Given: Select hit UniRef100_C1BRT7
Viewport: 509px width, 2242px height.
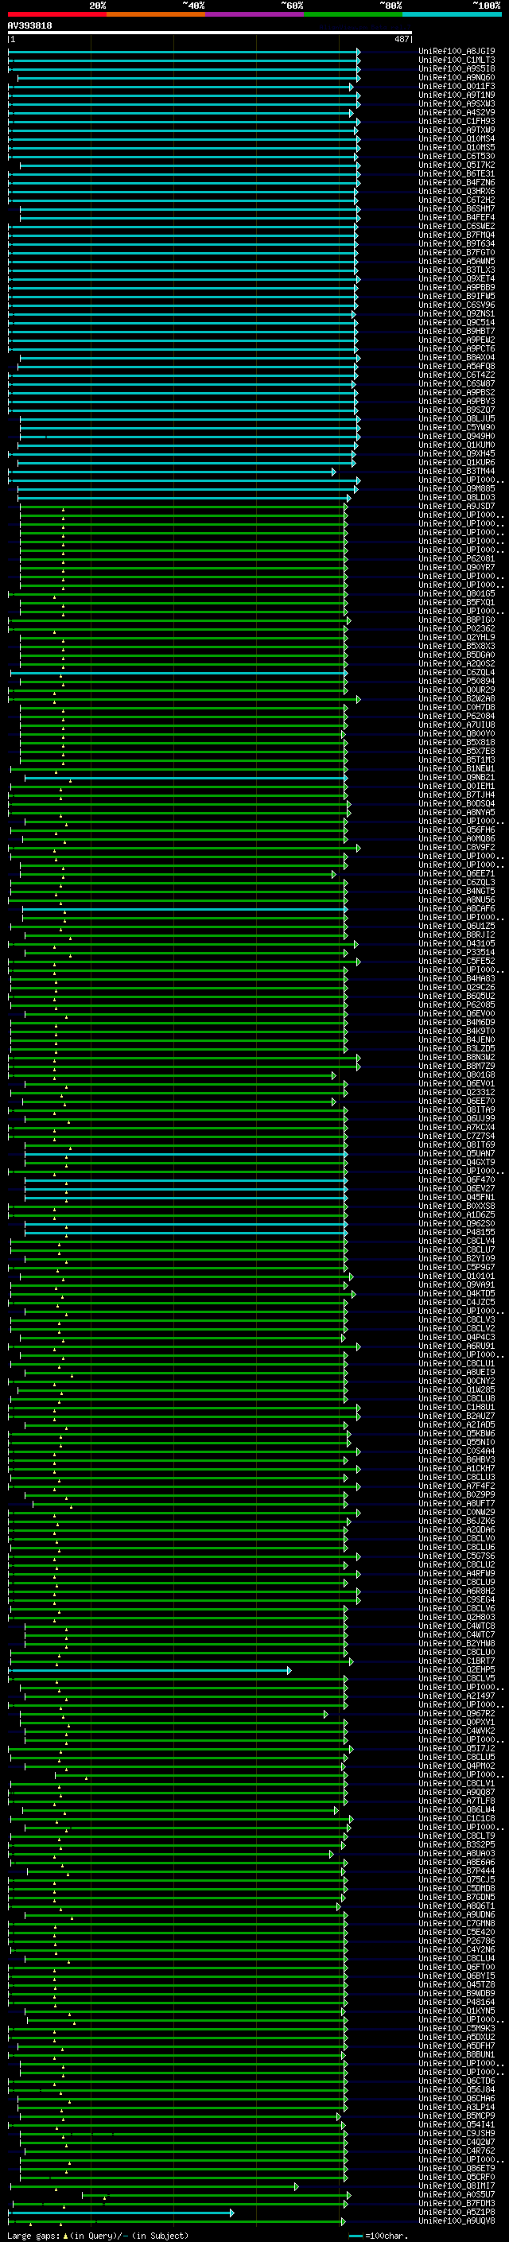Looking at the screenshot, I should [457, 1661].
